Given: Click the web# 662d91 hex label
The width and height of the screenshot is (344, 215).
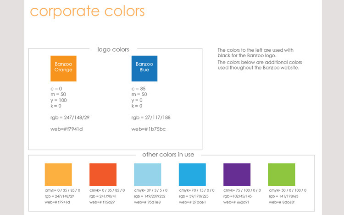Looking at the screenshot, I should pos(237,202).
